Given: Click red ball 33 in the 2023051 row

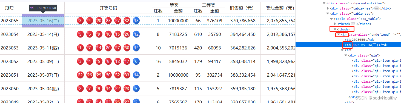Looking at the screenshot, I should coord(127,75).
